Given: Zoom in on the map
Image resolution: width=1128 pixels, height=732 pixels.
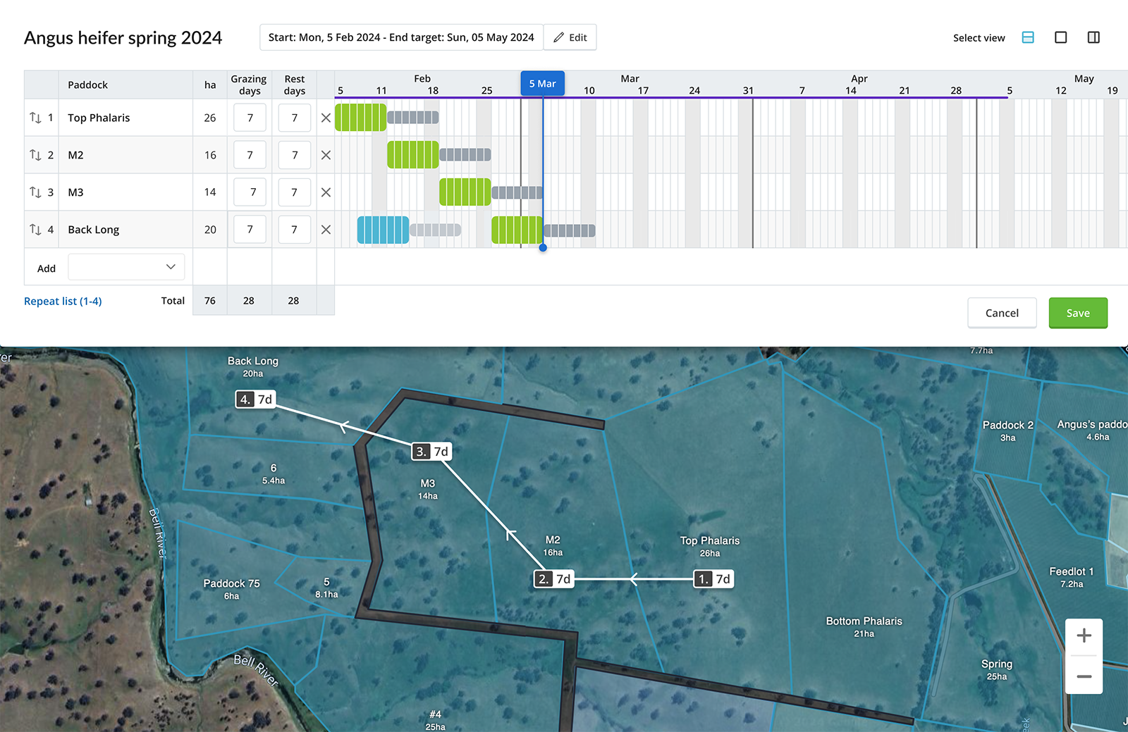Looking at the screenshot, I should (x=1084, y=636).
